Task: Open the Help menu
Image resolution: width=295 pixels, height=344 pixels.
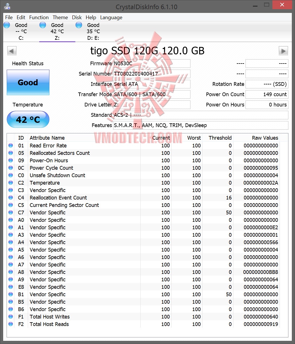Action: [91, 17]
